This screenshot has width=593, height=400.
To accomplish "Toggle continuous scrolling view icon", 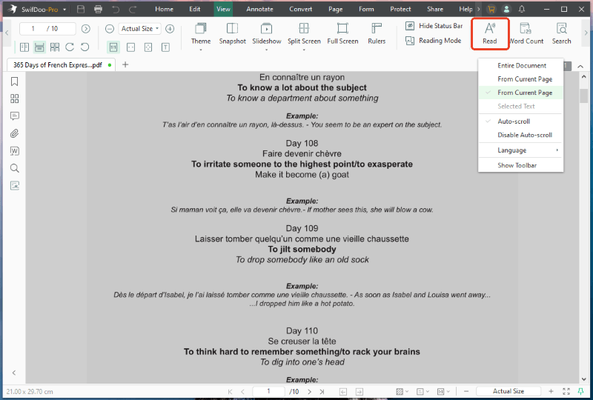I will point(39,47).
